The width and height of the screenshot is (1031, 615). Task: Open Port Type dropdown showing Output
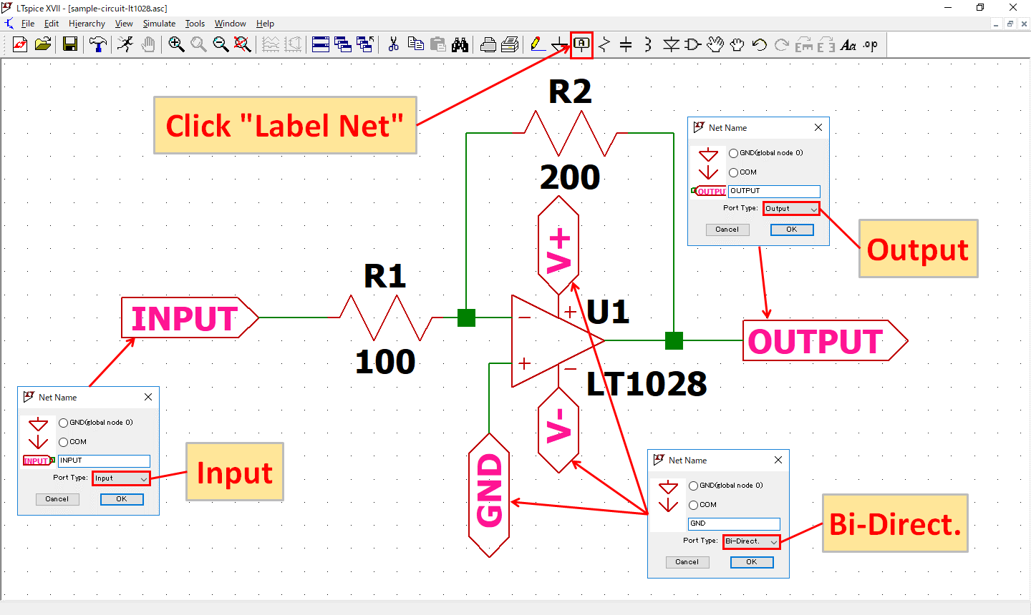tap(791, 209)
